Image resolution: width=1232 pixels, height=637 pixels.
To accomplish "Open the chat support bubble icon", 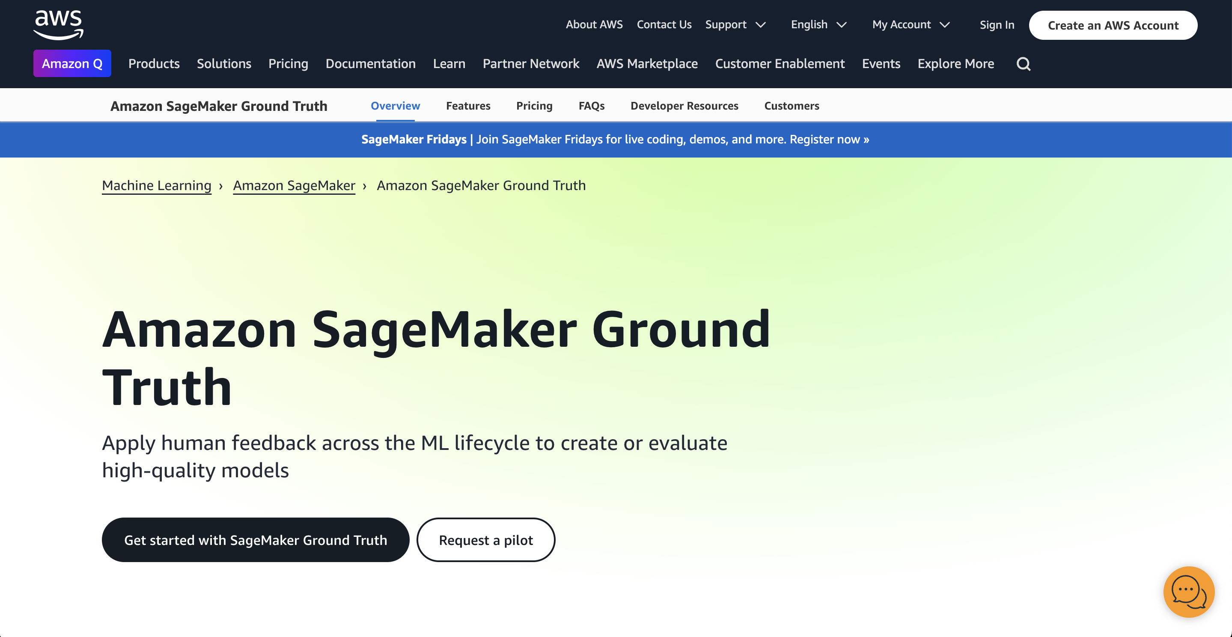I will click(1188, 592).
